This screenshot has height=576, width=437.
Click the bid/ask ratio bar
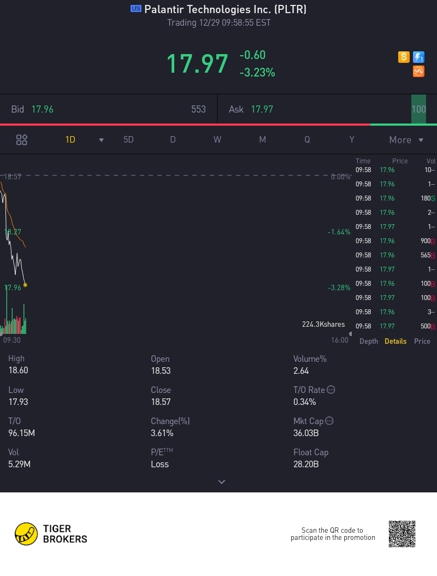point(218,125)
